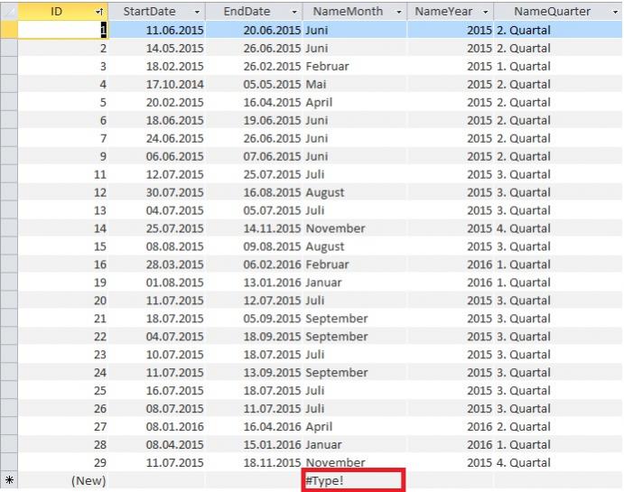
Task: Click EndDate cell 15.01.2016
Action: coord(255,445)
